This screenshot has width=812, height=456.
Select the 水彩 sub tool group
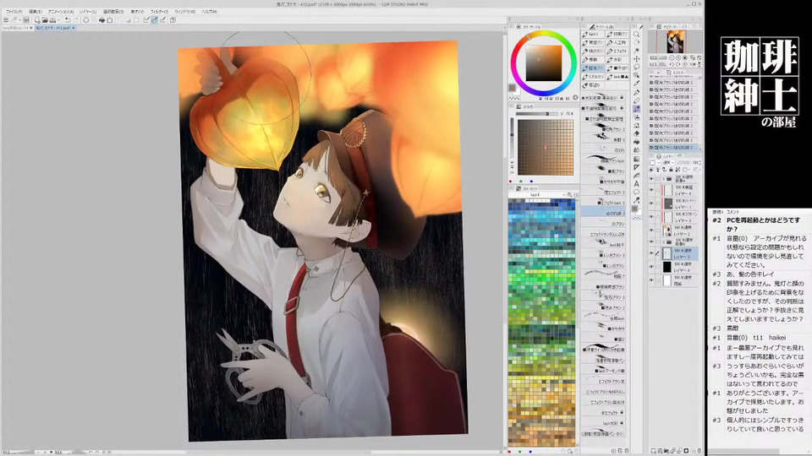[x=617, y=59]
